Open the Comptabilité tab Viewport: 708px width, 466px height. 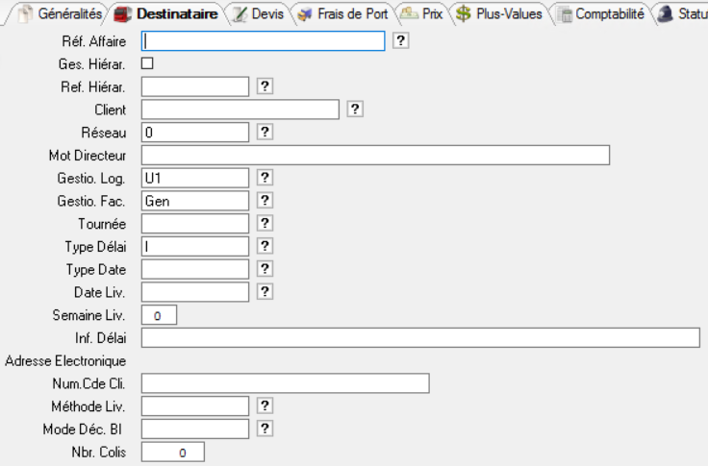tap(600, 14)
